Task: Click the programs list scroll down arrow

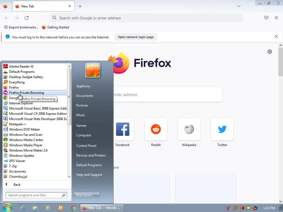Action: coord(69,177)
